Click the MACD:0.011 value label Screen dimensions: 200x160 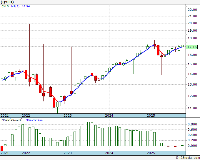[34, 120]
